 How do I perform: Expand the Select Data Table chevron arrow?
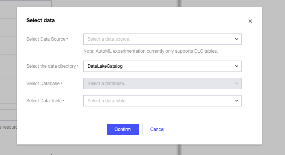coord(237,101)
